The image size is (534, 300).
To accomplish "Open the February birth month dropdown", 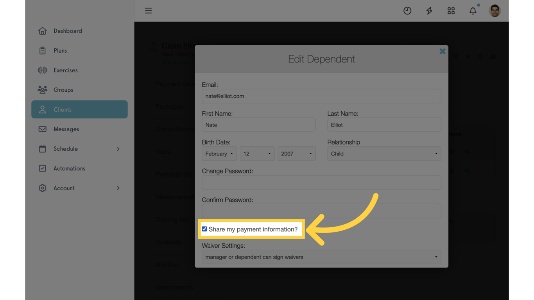I will pyautogui.click(x=219, y=154).
